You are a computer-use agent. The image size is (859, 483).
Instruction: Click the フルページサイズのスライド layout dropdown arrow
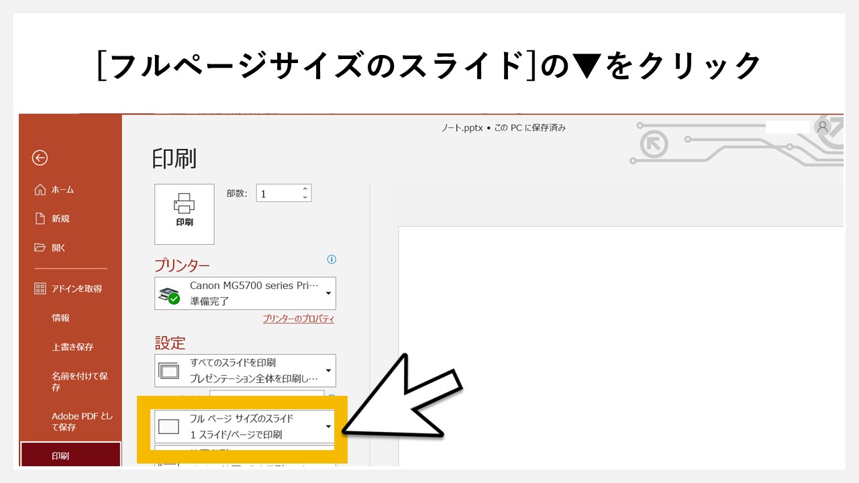[x=328, y=427]
